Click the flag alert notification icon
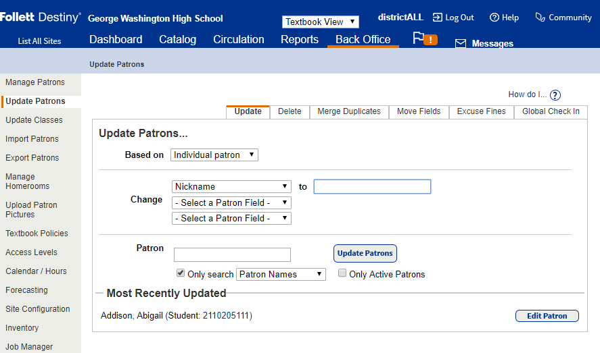600x353 pixels. (x=425, y=38)
